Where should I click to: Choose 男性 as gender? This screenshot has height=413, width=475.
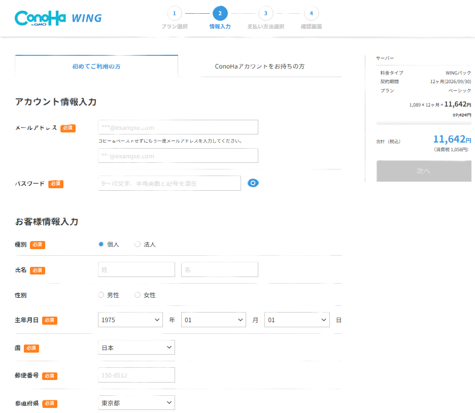(101, 295)
